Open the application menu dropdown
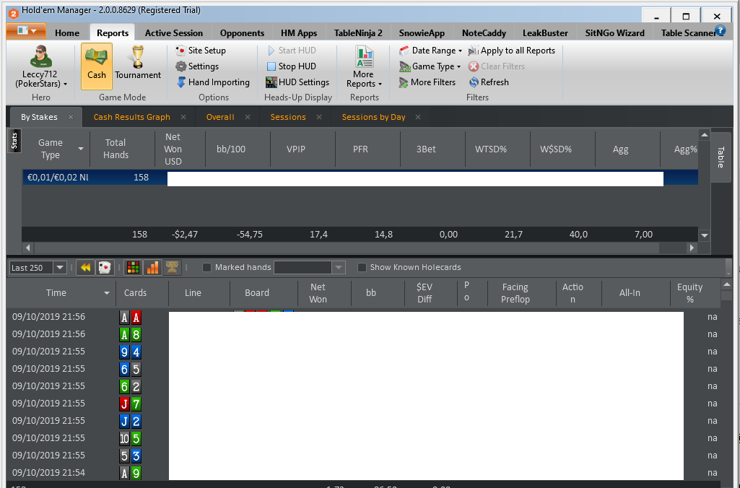Image resolution: width=740 pixels, height=488 pixels. pos(26,31)
